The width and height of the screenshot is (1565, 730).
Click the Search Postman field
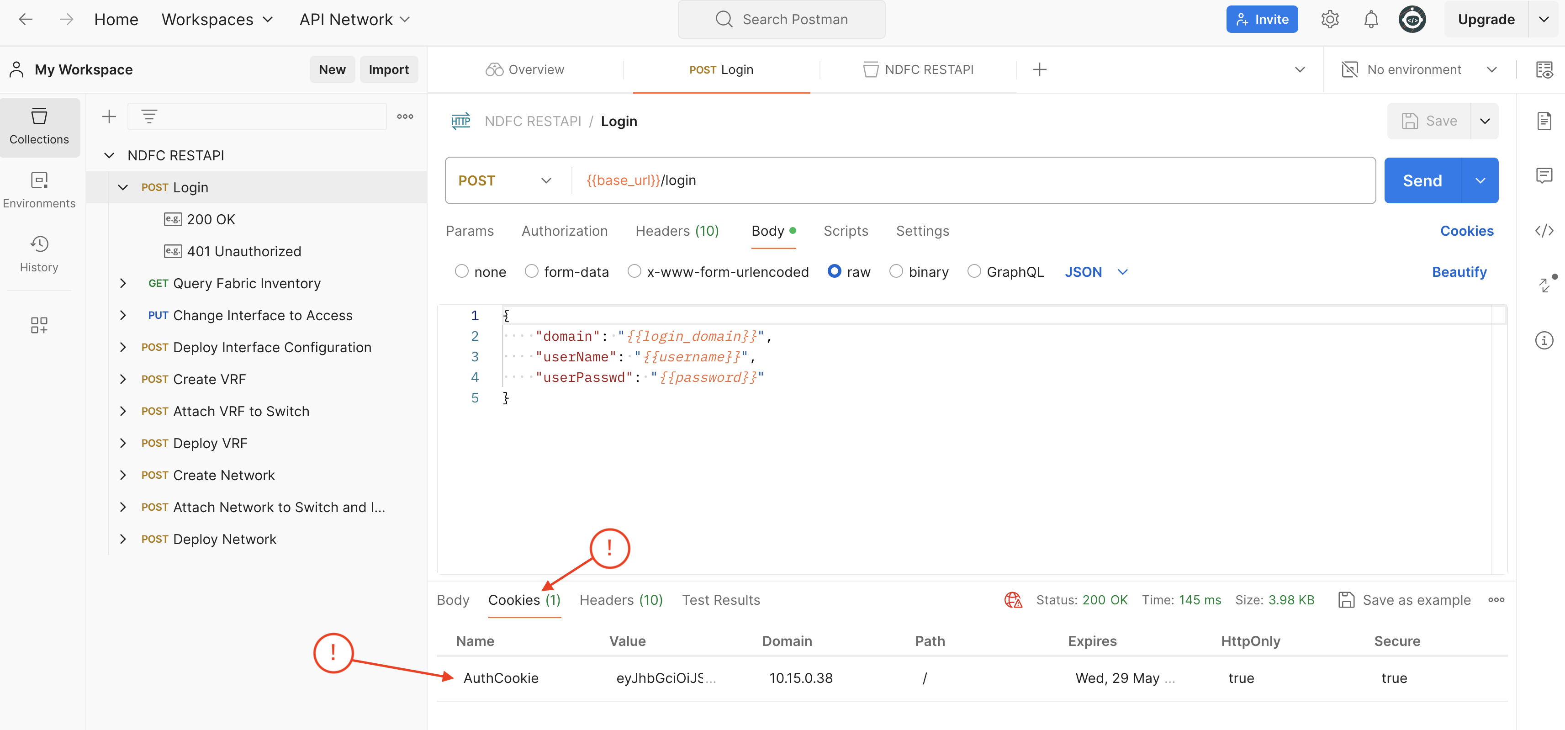781,20
